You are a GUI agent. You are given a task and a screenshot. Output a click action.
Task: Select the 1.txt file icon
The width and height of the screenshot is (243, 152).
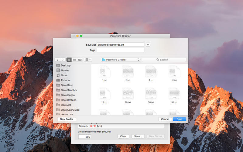tap(104, 71)
